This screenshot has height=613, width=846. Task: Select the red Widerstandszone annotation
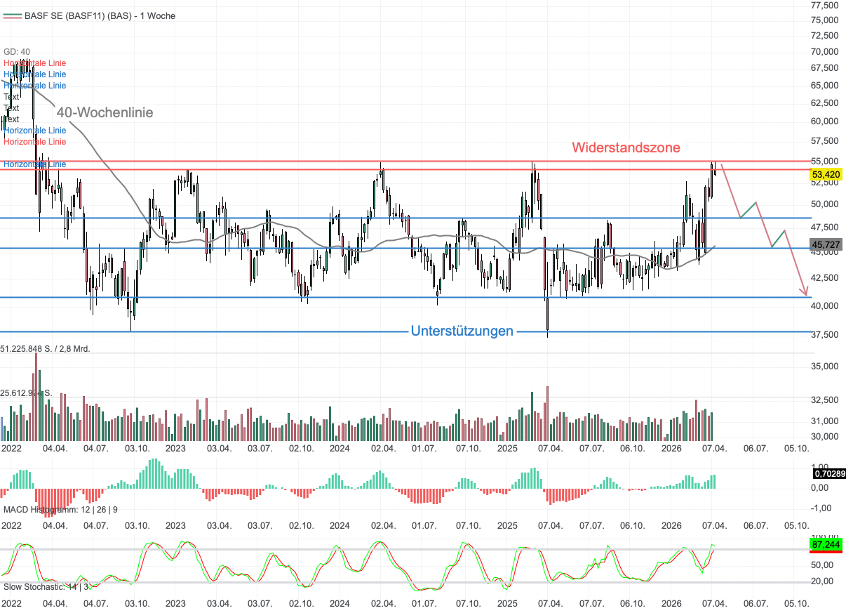coord(626,147)
